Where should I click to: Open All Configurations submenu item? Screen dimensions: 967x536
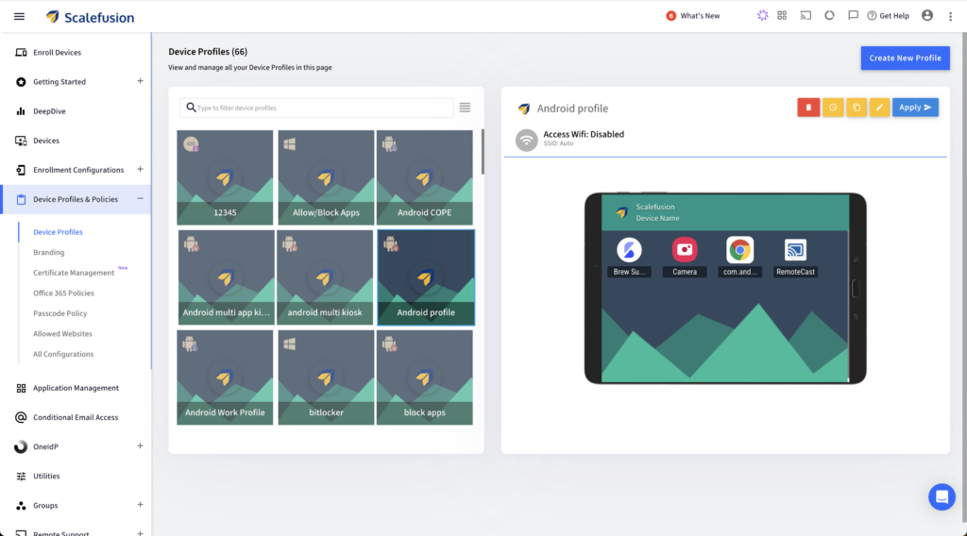pos(63,354)
